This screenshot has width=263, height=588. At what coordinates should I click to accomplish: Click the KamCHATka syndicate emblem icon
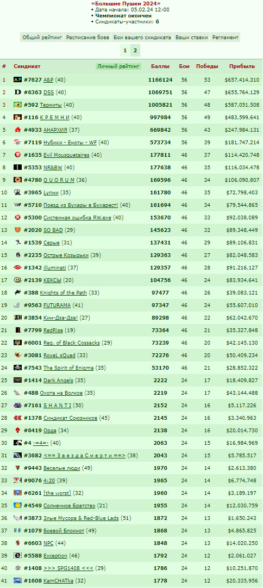17,580
